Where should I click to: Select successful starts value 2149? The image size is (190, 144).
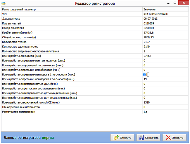[x=147, y=47]
